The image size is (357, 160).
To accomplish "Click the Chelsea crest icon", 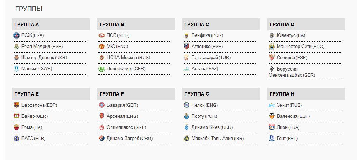I will coord(187,105).
